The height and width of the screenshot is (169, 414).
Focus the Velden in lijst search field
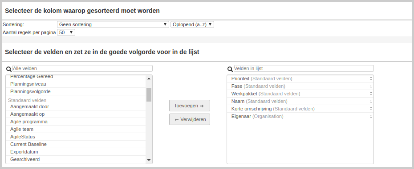(x=304, y=68)
